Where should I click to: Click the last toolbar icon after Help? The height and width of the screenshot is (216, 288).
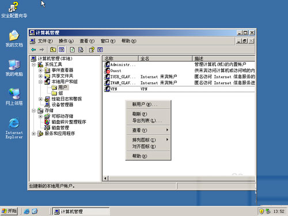pyautogui.click(x=100, y=50)
